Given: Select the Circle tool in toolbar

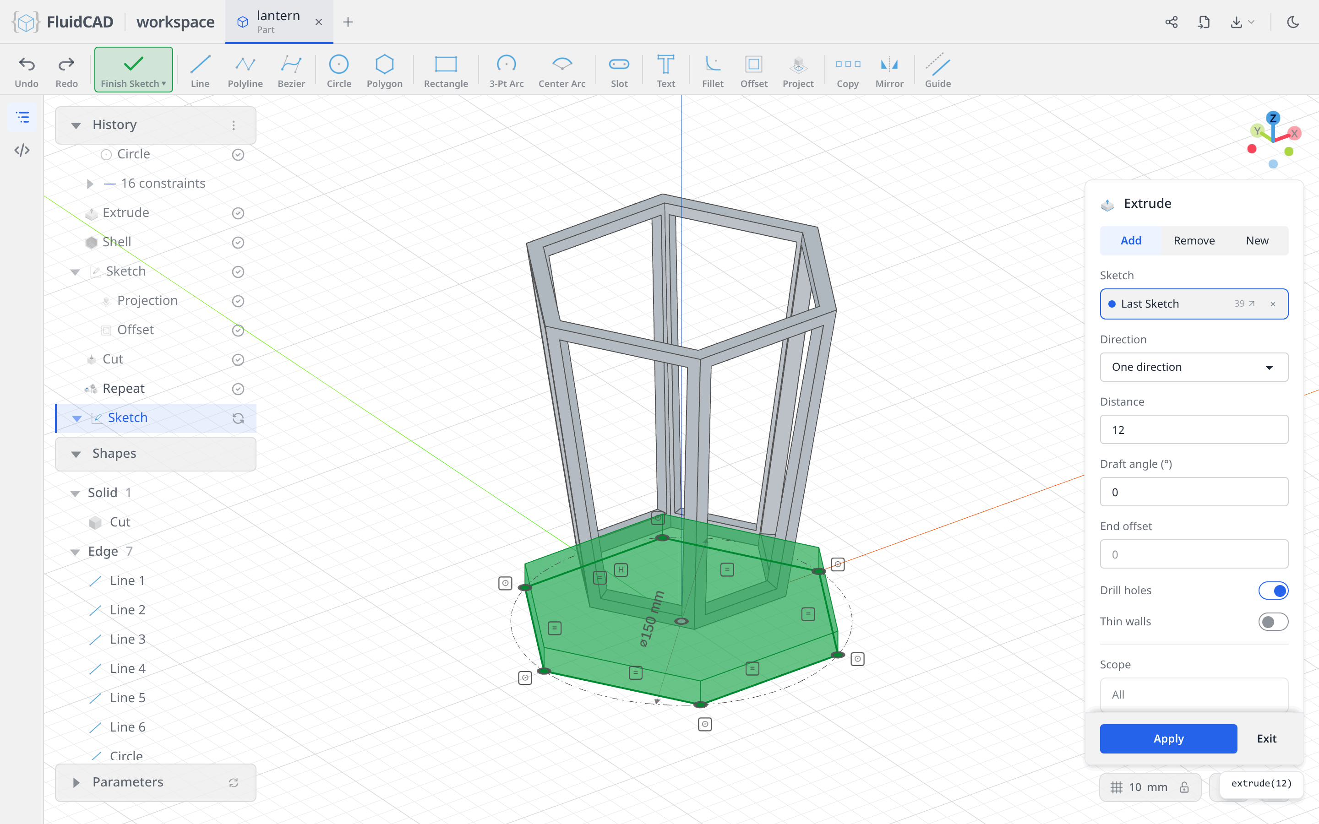Looking at the screenshot, I should (x=338, y=71).
